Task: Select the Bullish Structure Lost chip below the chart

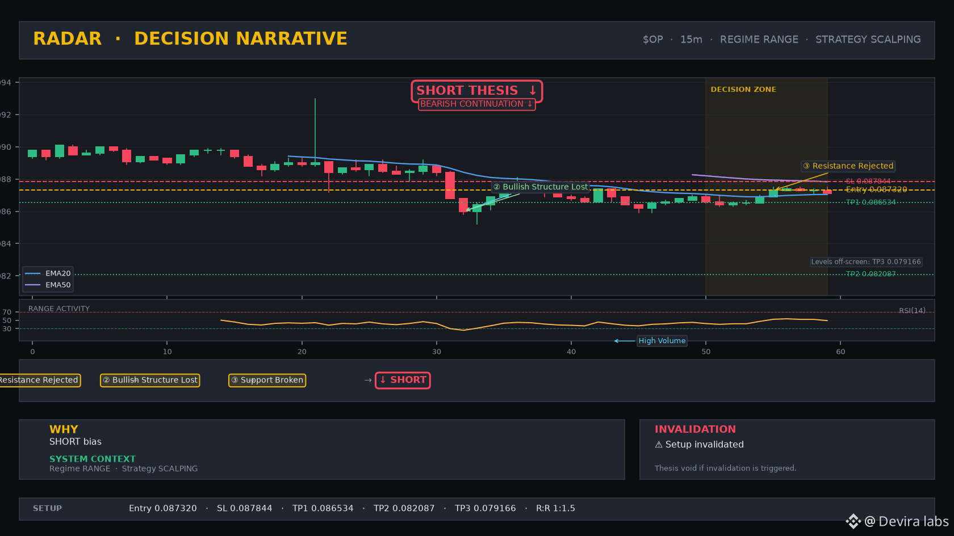Action: pyautogui.click(x=150, y=380)
